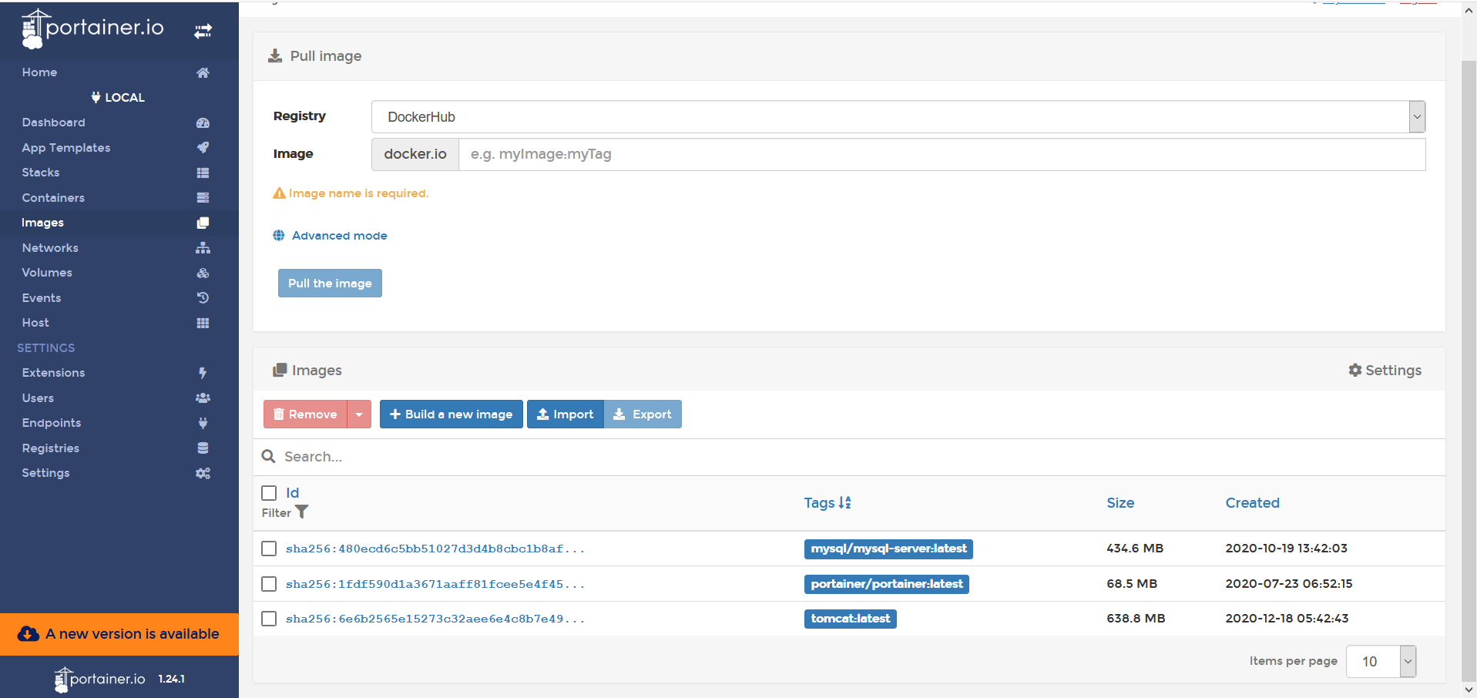Check the tomcat:latest image row checkbox
Viewport: 1477px width, 698px height.
(269, 618)
